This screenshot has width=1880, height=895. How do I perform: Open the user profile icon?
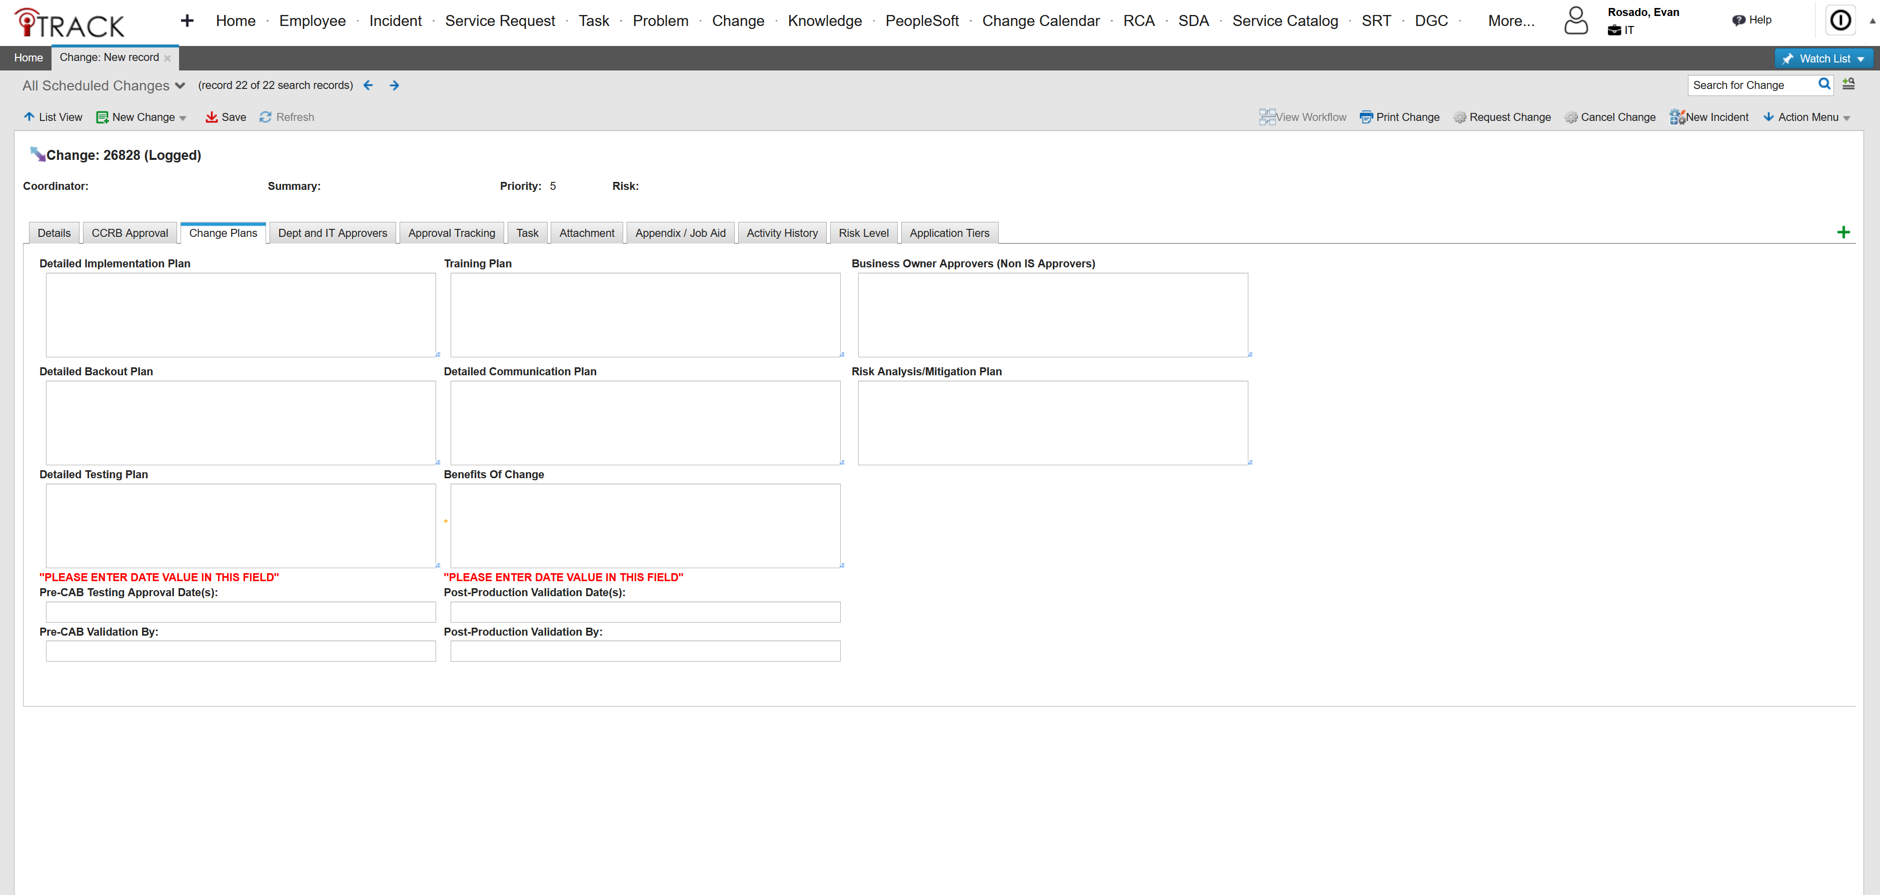coord(1575,20)
